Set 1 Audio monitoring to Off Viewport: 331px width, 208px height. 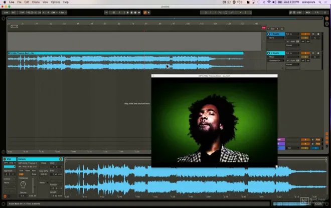click(297, 42)
